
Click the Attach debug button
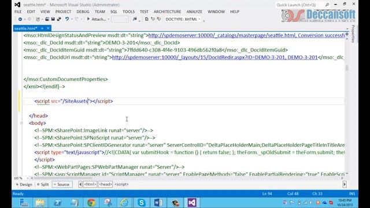tap(97, 19)
